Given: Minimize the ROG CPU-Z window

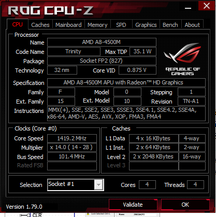Looking at the screenshot, I should (188, 8).
